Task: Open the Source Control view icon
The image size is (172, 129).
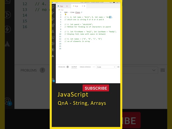Action: [53, 13]
